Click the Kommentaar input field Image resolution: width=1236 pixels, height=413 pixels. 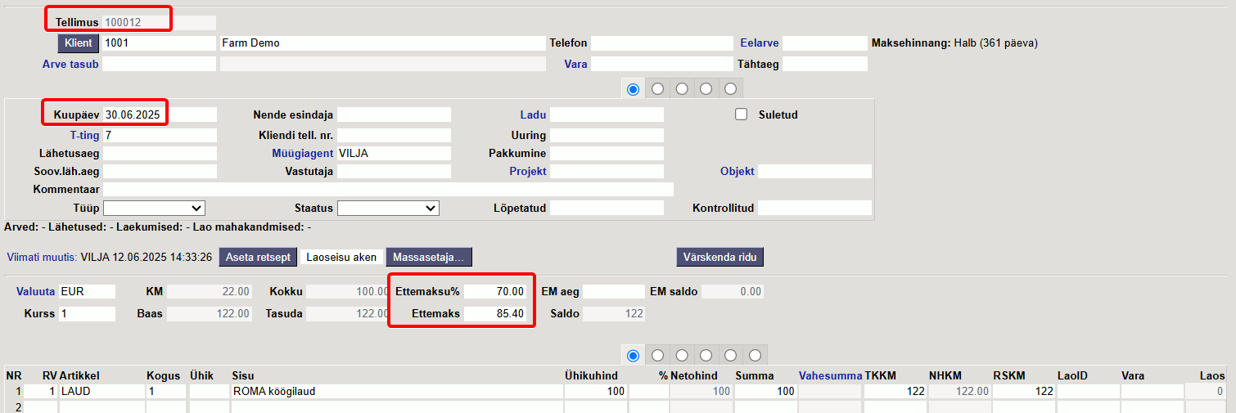coord(388,190)
